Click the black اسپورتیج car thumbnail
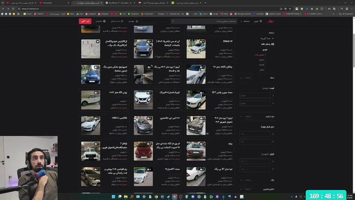This screenshot has height=200, width=355. click(91, 74)
